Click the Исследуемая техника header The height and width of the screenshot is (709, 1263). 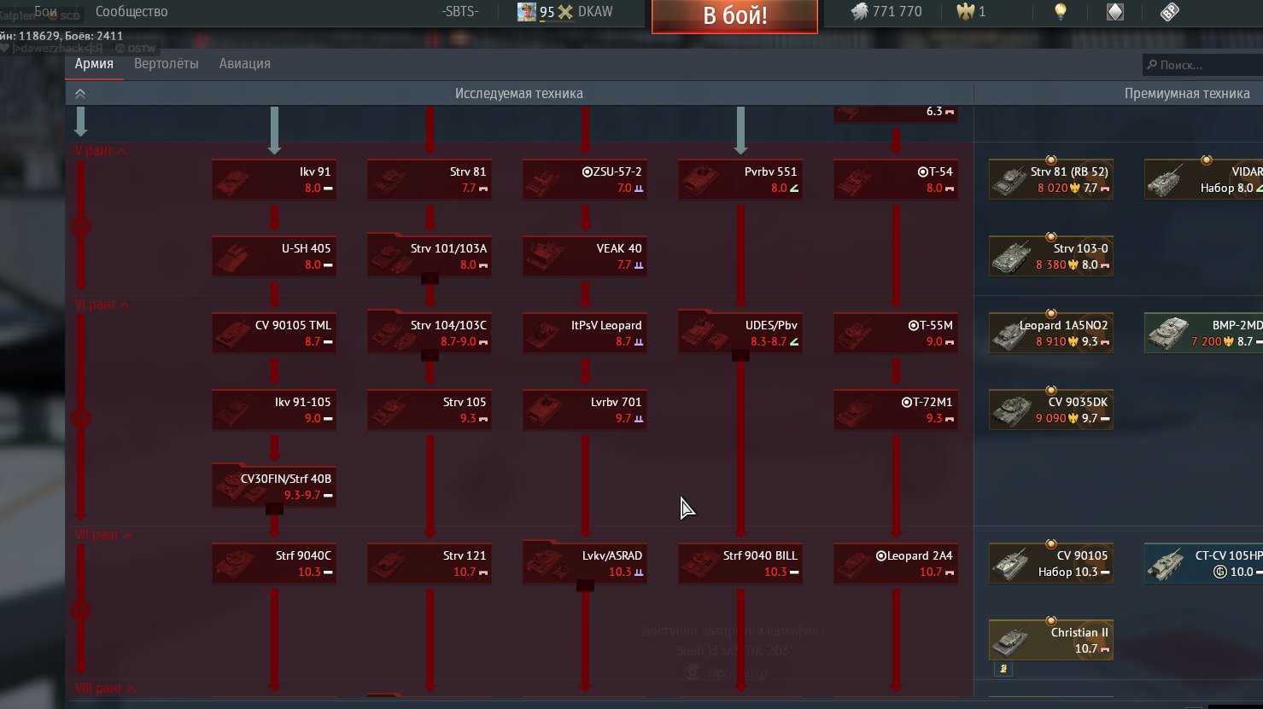(519, 94)
